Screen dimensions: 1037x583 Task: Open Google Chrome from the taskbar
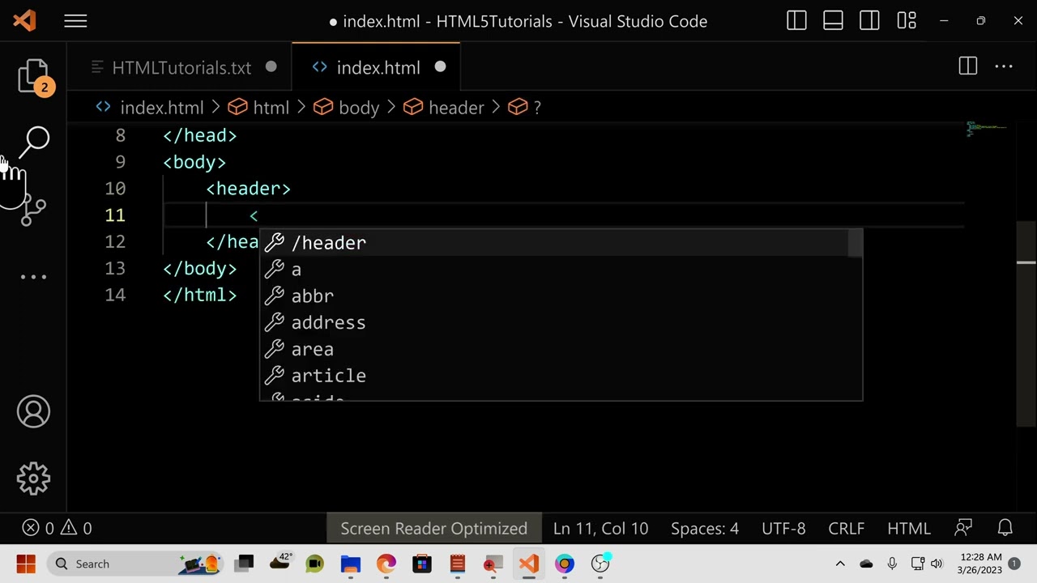(x=565, y=564)
